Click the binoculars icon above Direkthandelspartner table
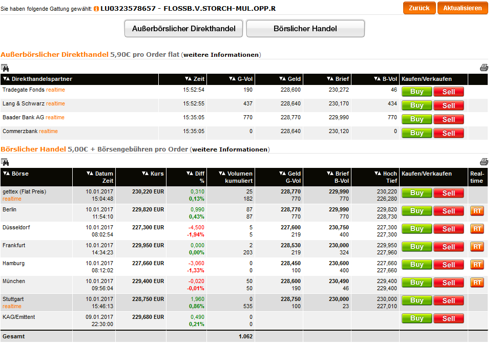500x345 pixels. click(5, 68)
